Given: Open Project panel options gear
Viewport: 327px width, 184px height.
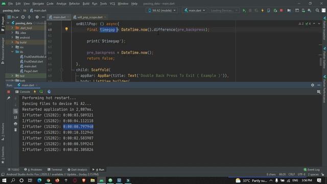Looking at the screenshot, I should click(x=37, y=17).
